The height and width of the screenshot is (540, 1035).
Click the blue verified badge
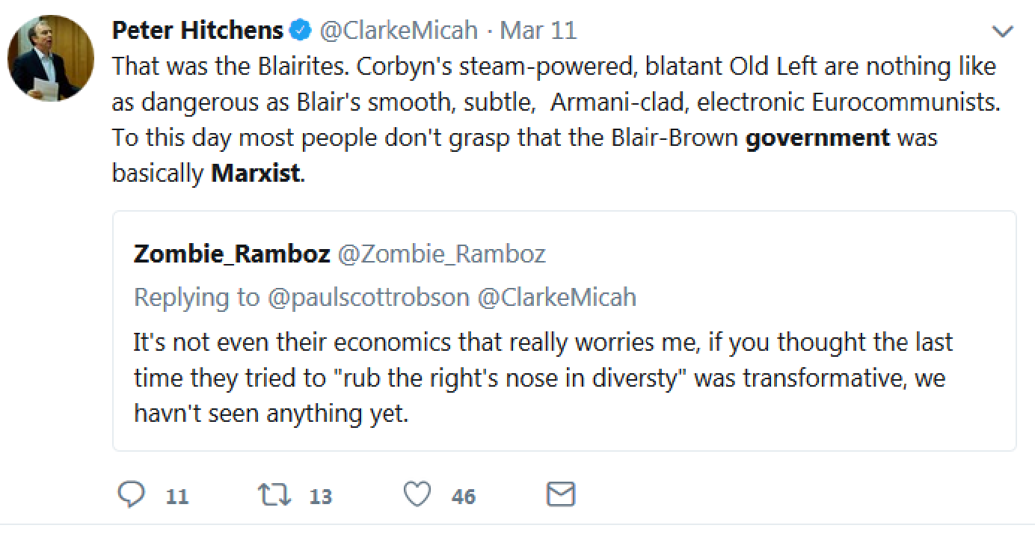[x=301, y=31]
